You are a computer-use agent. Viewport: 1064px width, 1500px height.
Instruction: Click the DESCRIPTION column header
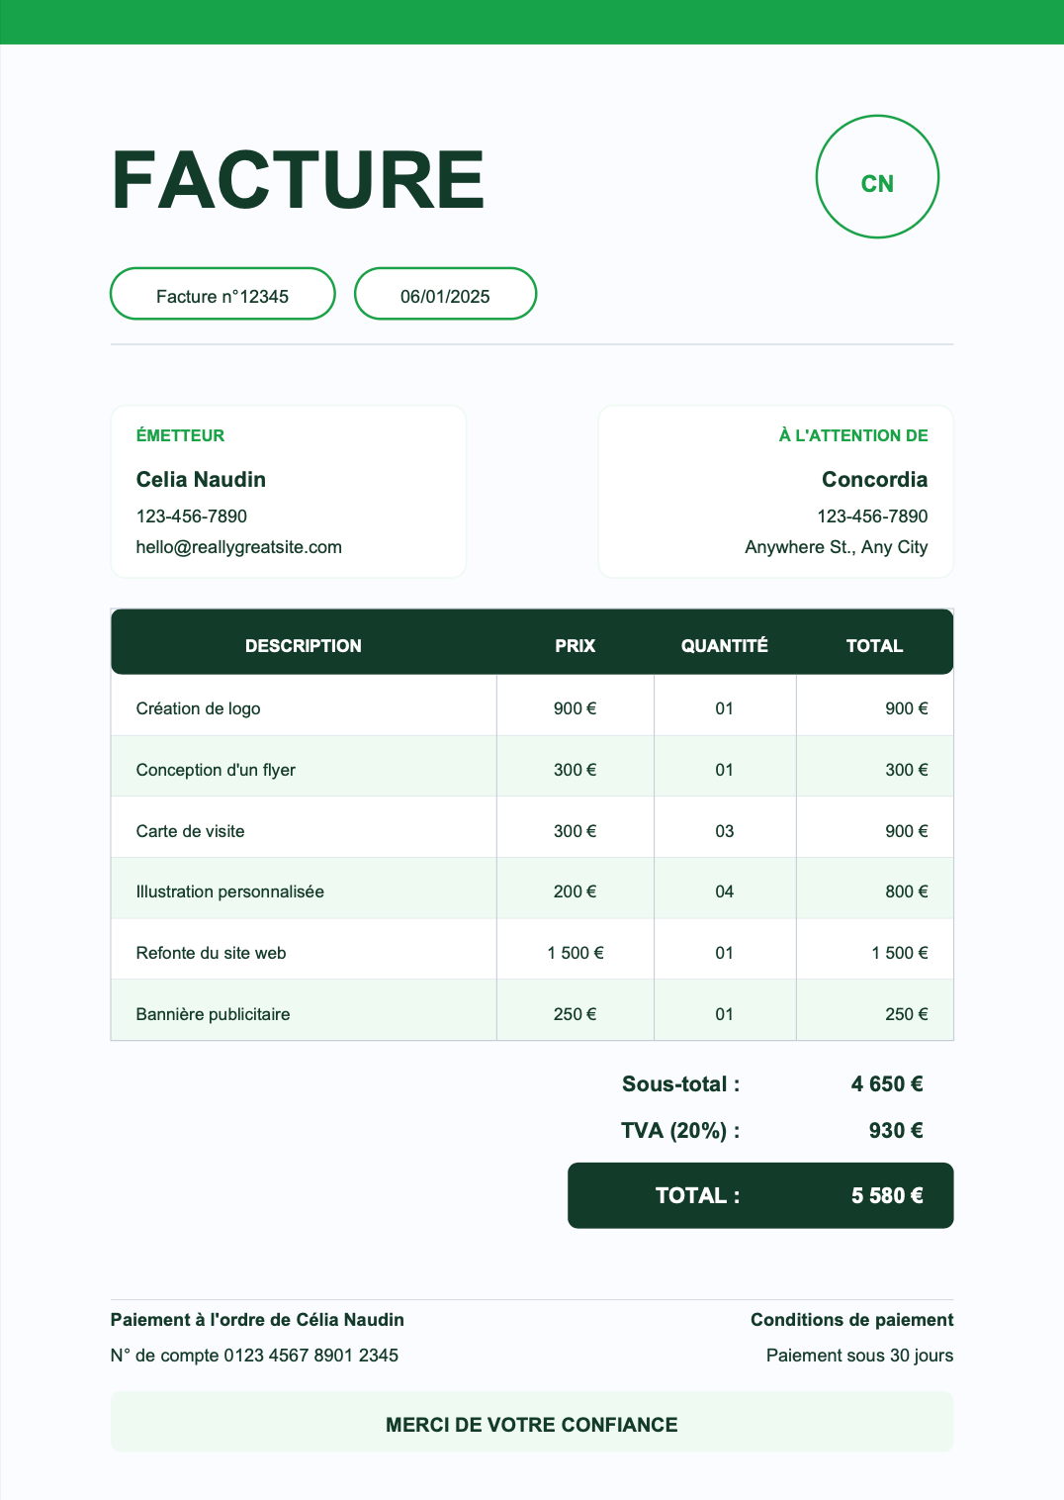(x=304, y=646)
